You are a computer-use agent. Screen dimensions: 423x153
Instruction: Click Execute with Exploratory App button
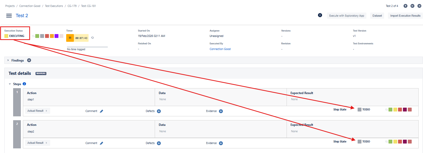[347, 16]
